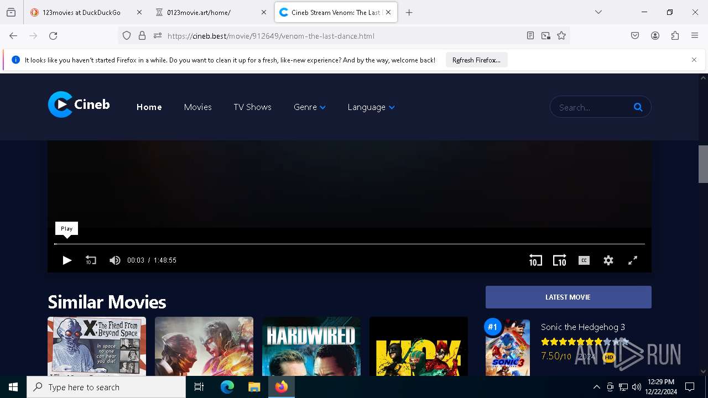Screen dimensions: 708x398
Task: Switch the video to fullscreen
Action: pos(633,260)
